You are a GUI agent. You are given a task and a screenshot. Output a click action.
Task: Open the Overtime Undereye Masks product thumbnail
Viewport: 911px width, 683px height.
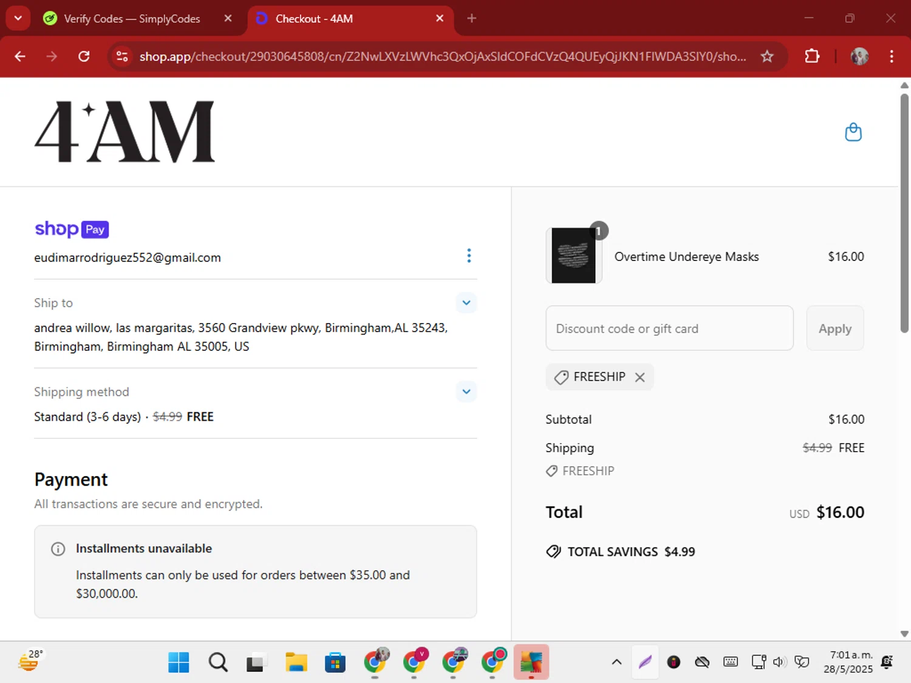(574, 256)
